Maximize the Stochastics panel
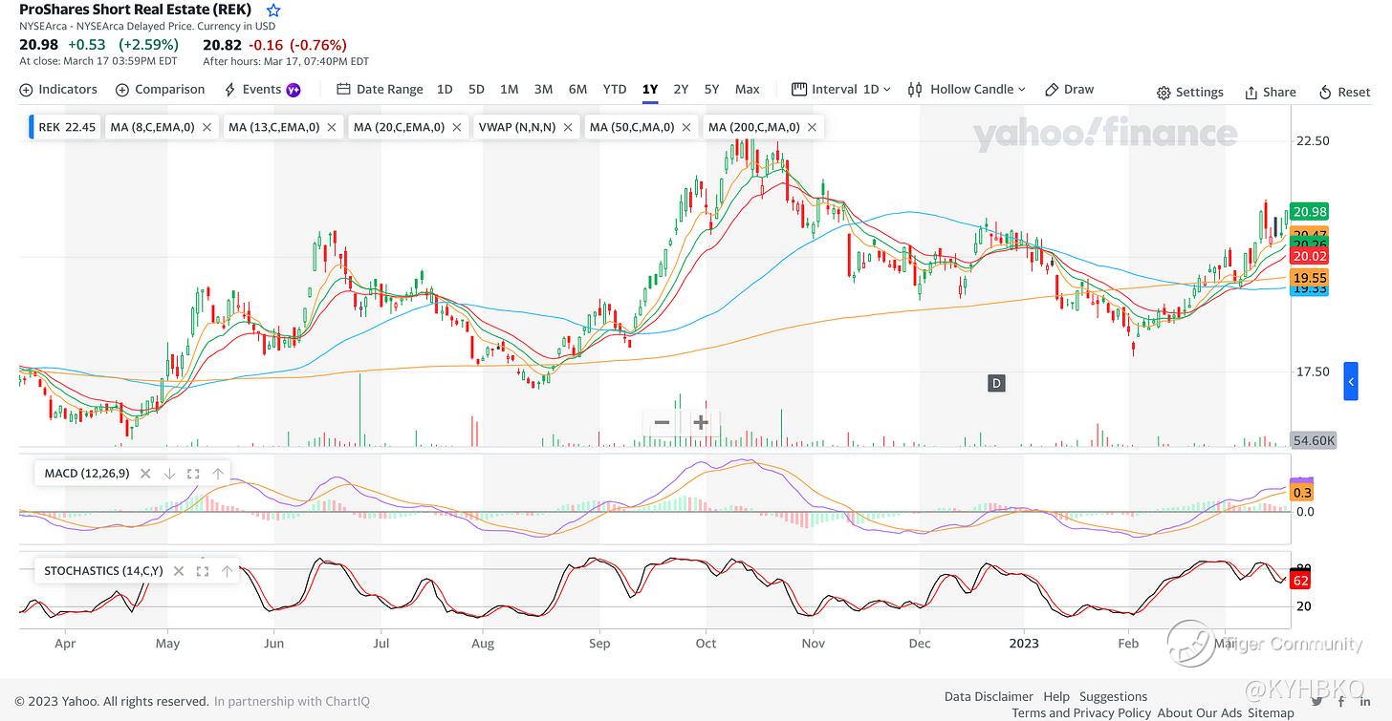The image size is (1392, 721). point(203,571)
